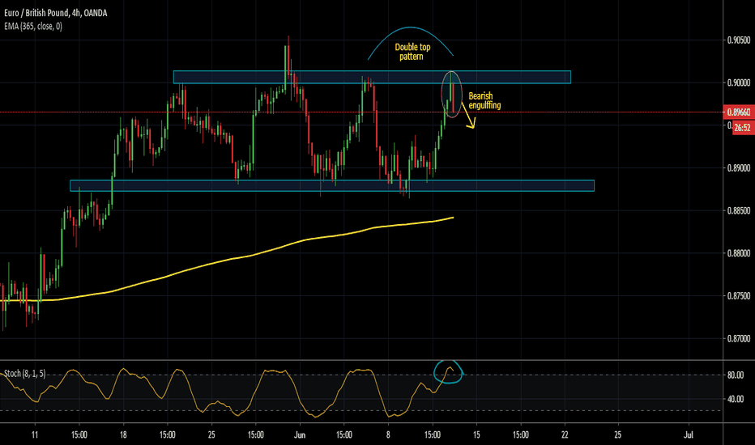Viewport: 755px width, 445px height.
Task: Click the 0.89000 price axis label
Action: [739, 168]
